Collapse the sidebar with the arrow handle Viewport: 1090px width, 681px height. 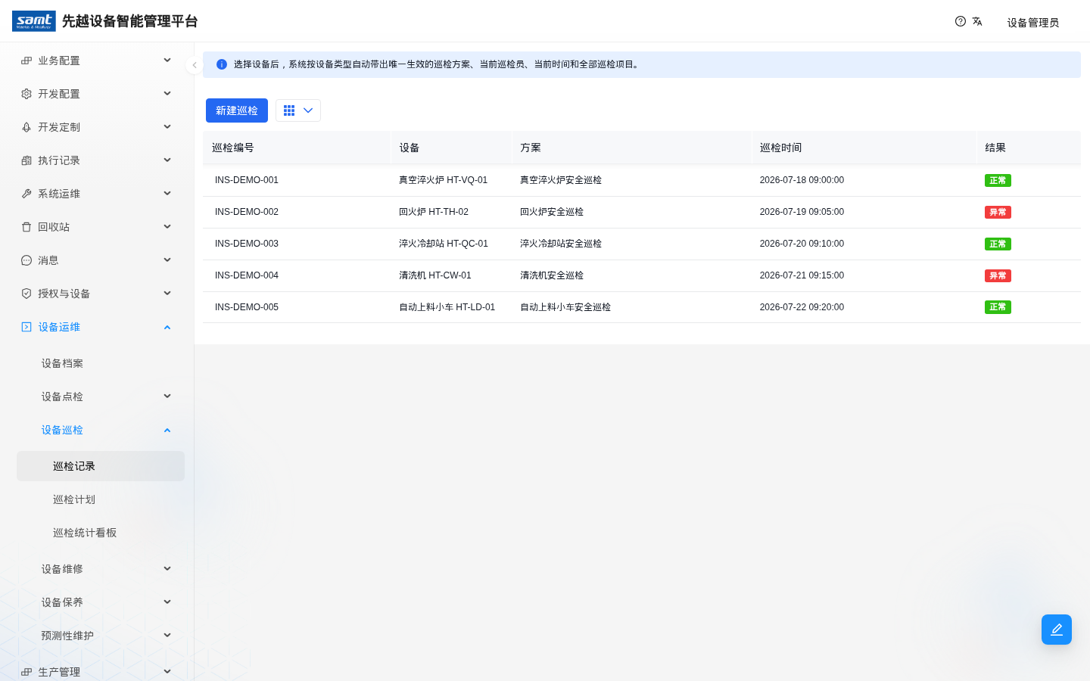194,65
